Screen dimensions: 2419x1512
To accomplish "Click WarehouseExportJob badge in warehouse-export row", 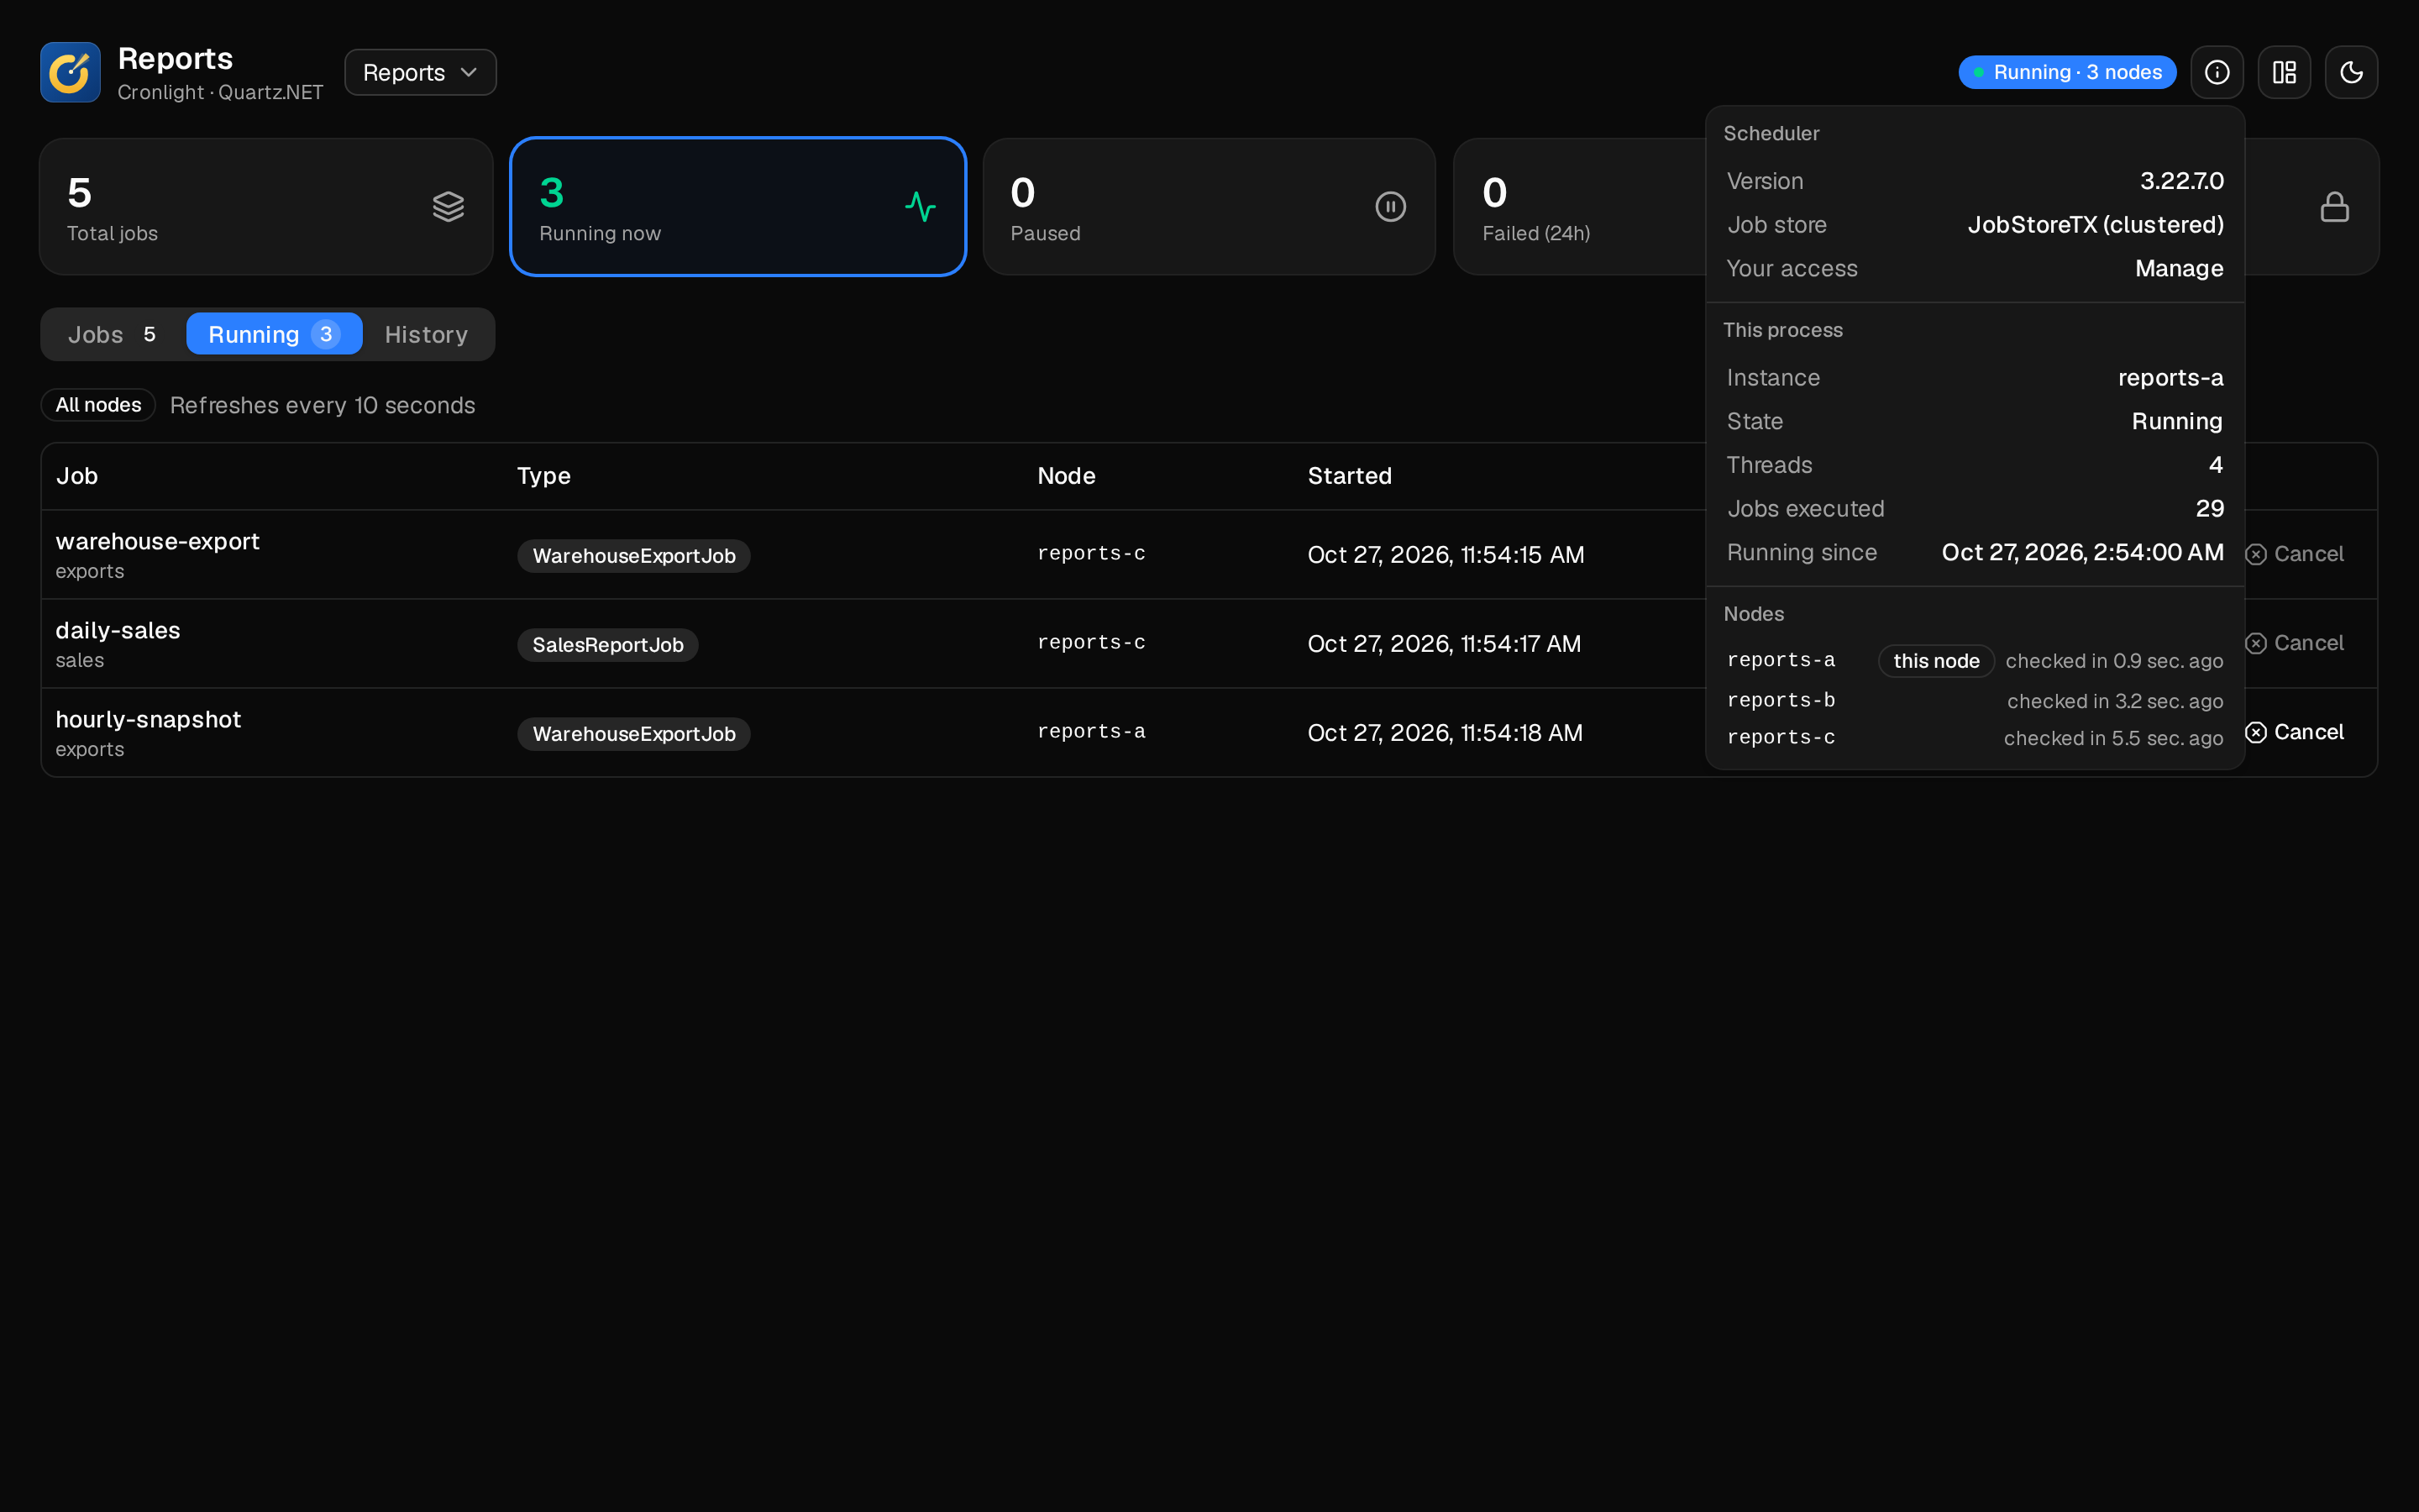I will tap(634, 556).
